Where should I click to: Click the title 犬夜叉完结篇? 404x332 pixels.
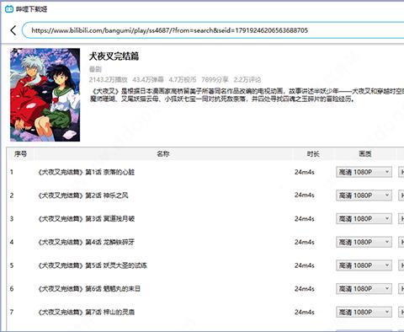tap(114, 56)
